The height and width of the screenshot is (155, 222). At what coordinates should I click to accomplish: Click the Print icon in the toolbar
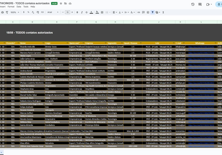[x=3, y=12]
